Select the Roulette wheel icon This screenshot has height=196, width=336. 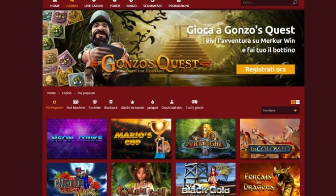click(x=95, y=102)
